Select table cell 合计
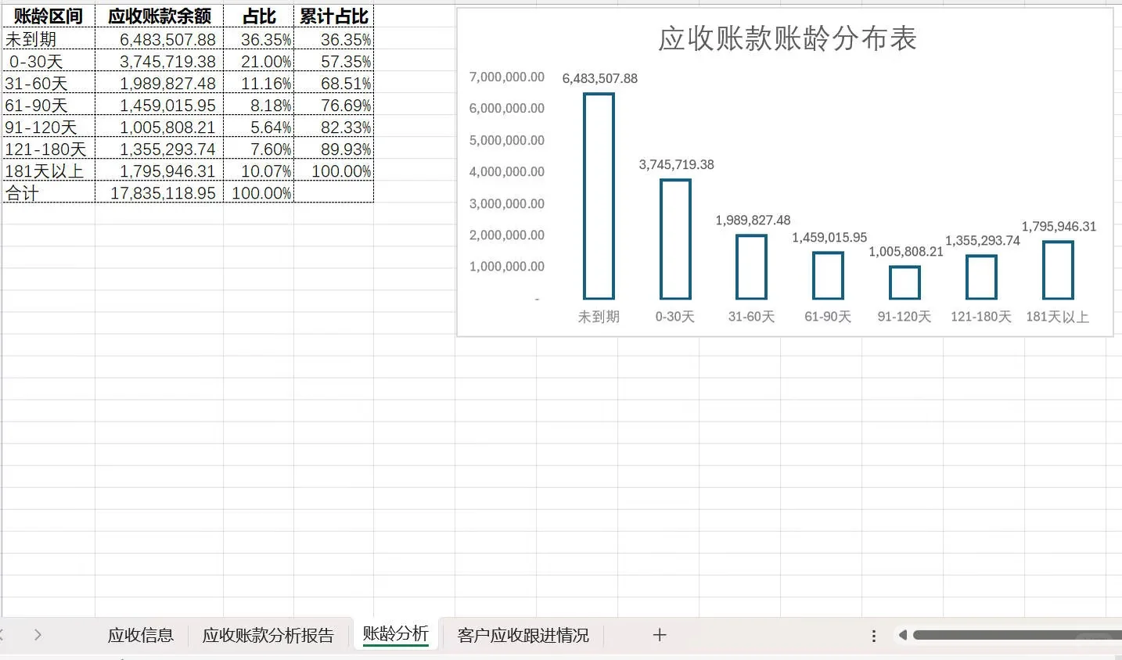This screenshot has width=1122, height=660. tap(49, 192)
